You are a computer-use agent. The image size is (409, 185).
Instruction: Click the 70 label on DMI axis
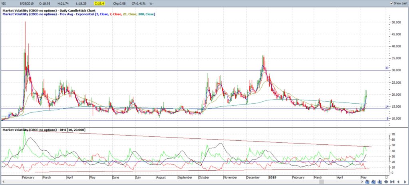coord(393,134)
